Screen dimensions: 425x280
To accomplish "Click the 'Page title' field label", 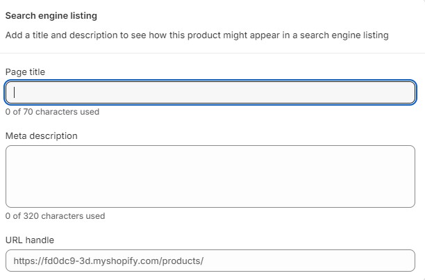I will [26, 72].
